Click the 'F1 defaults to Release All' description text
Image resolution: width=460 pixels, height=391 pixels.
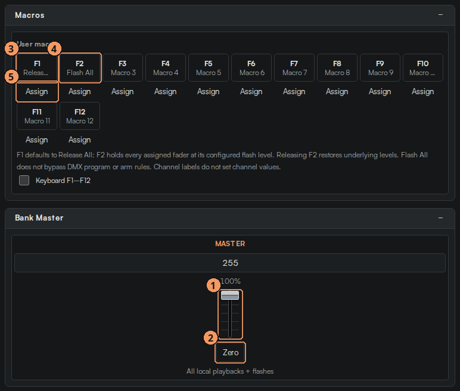click(222, 161)
